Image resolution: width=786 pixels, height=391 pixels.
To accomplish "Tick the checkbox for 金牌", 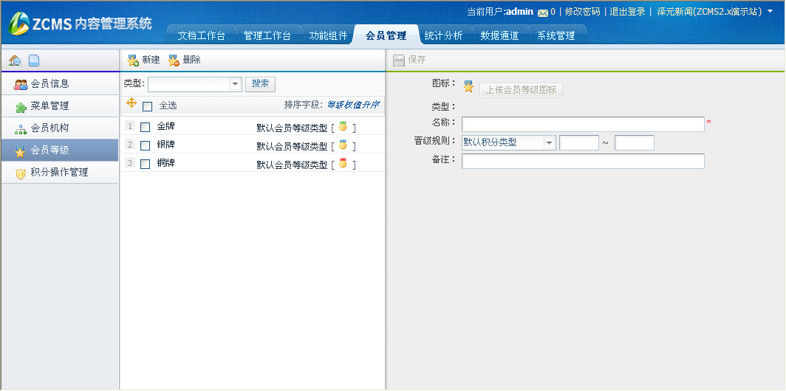I will pyautogui.click(x=146, y=127).
